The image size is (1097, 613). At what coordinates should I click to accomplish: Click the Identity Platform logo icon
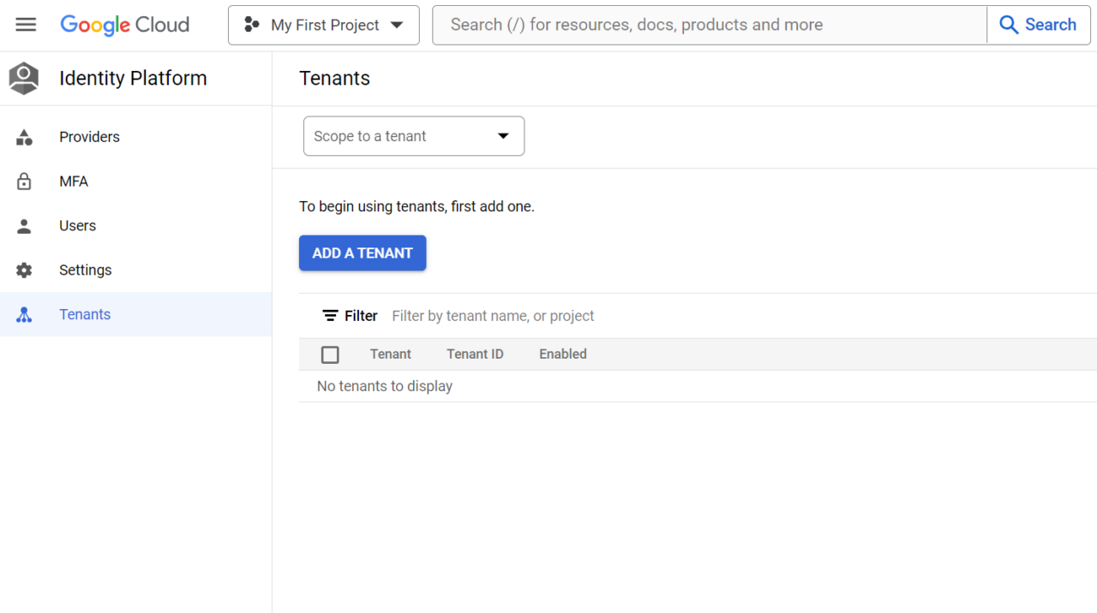click(x=23, y=78)
